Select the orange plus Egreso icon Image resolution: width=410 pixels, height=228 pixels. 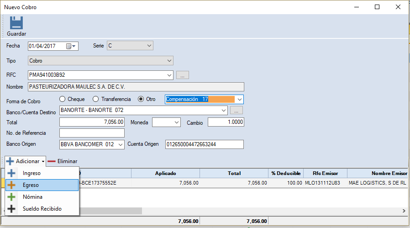click(x=11, y=185)
